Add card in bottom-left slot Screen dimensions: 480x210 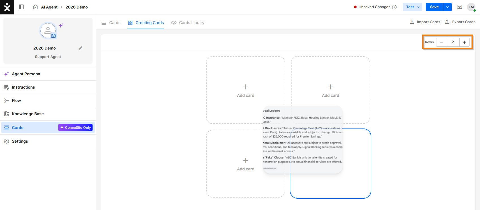[x=246, y=164]
